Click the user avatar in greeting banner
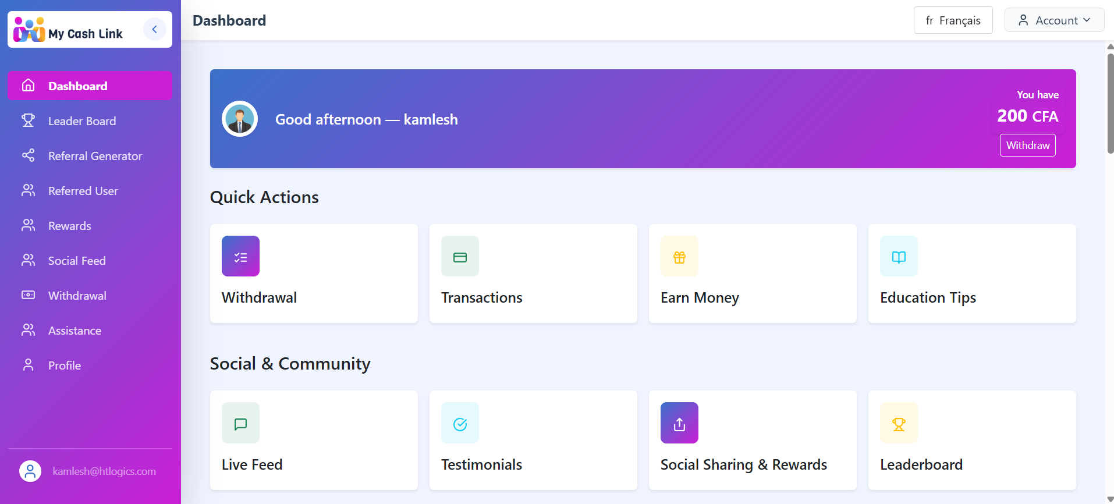 [240, 119]
